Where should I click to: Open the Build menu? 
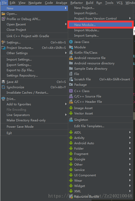pos(89,3)
